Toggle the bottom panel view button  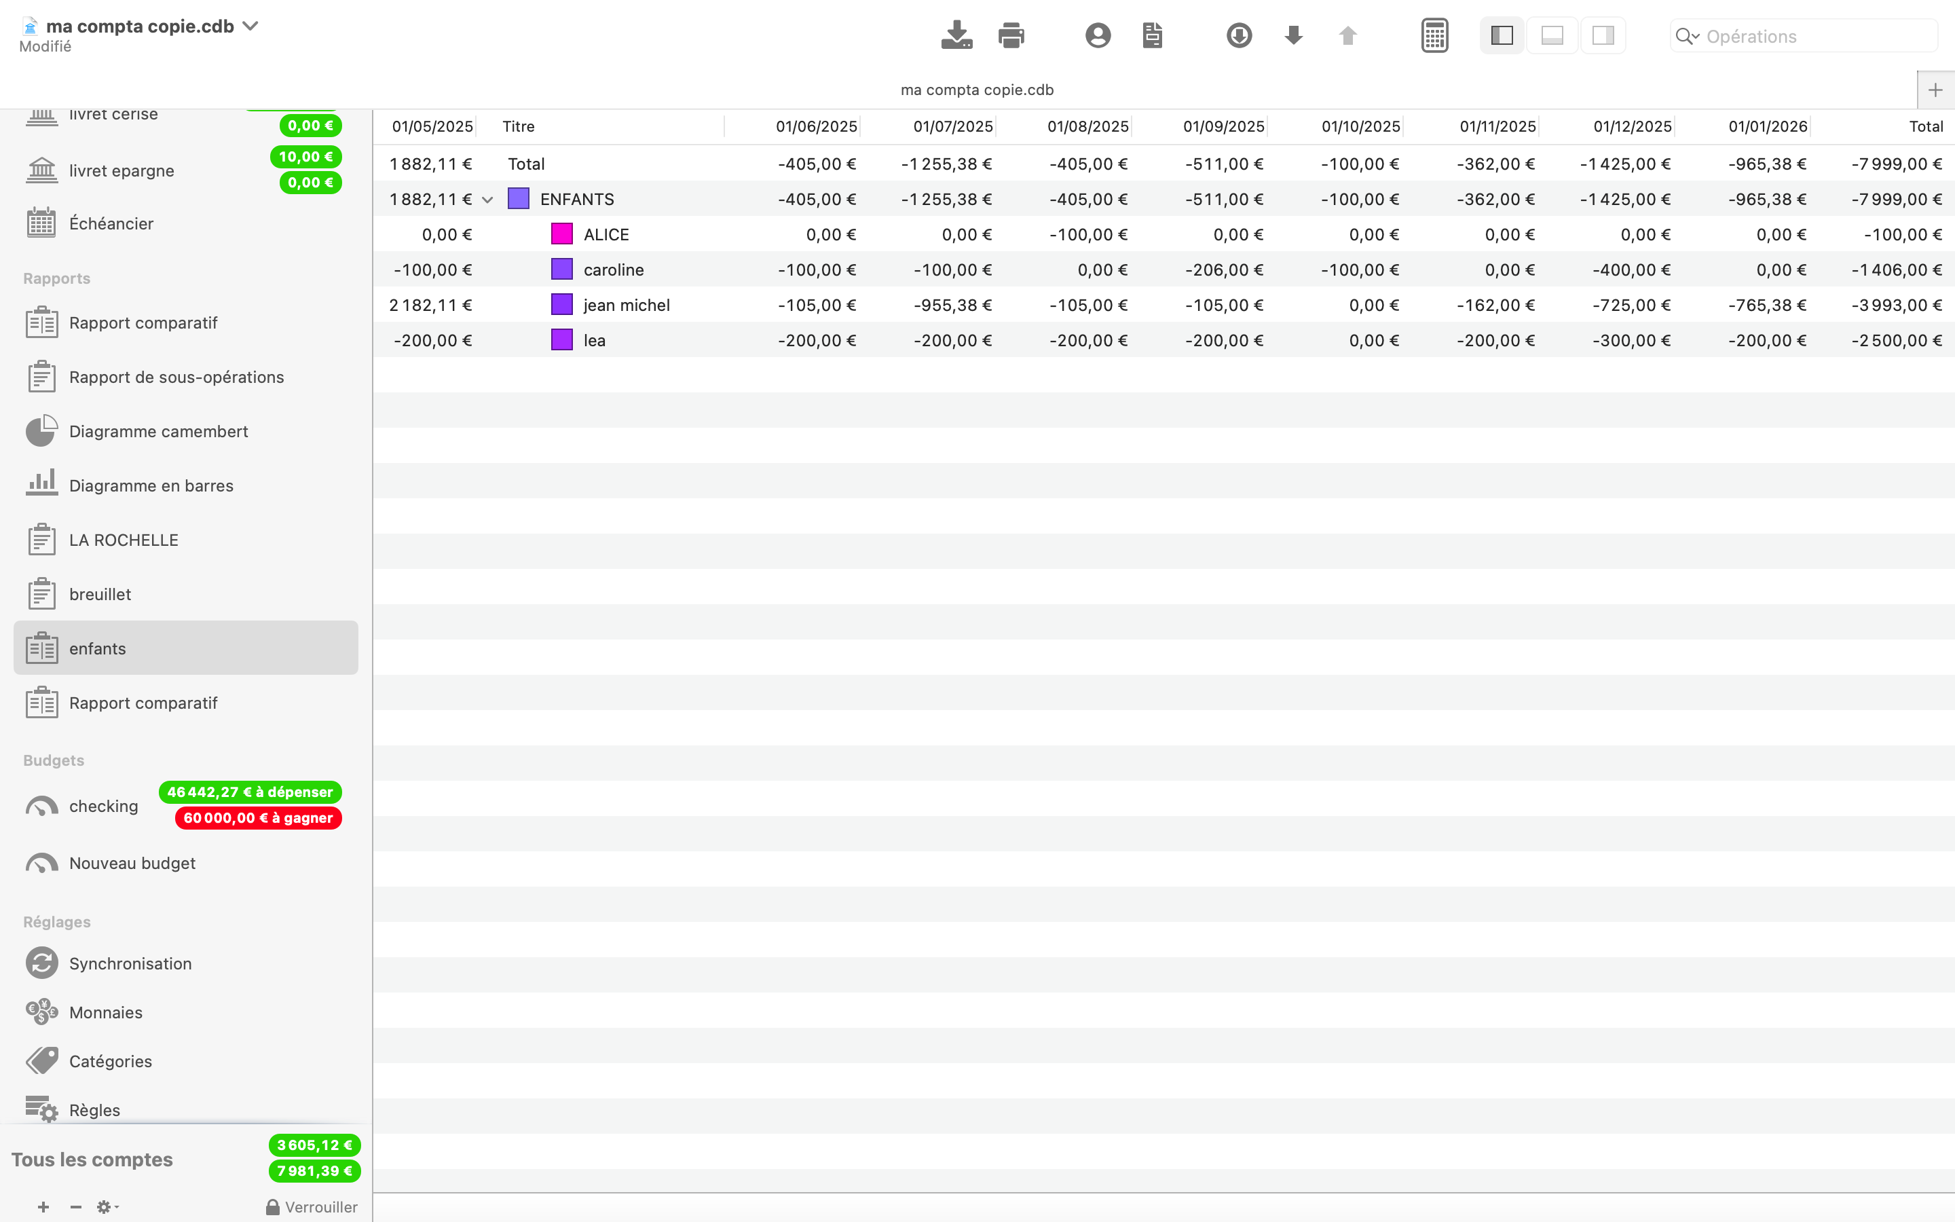coord(1552,35)
